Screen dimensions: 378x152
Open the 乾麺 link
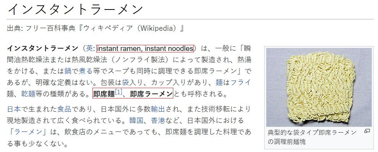pyautogui.click(x=28, y=93)
